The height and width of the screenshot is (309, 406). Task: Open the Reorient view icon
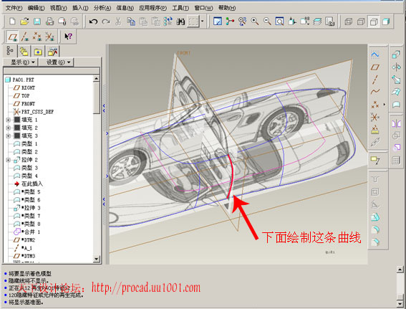[x=292, y=21]
